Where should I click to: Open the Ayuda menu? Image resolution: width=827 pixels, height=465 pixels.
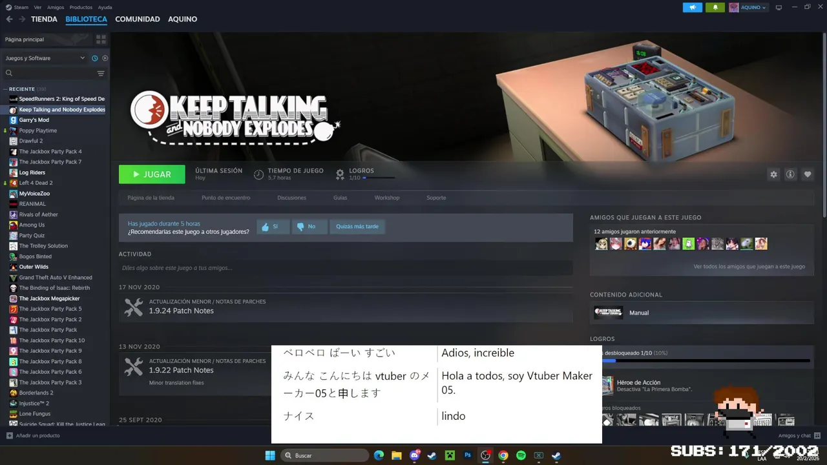tap(105, 7)
